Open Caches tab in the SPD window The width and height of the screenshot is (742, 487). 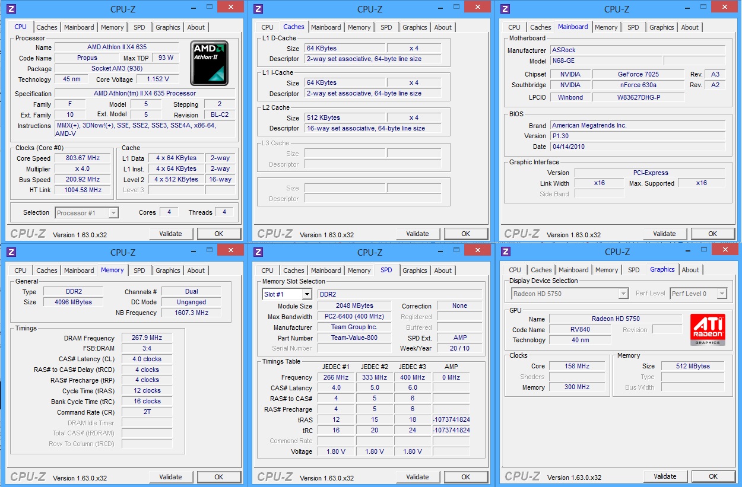tap(294, 270)
